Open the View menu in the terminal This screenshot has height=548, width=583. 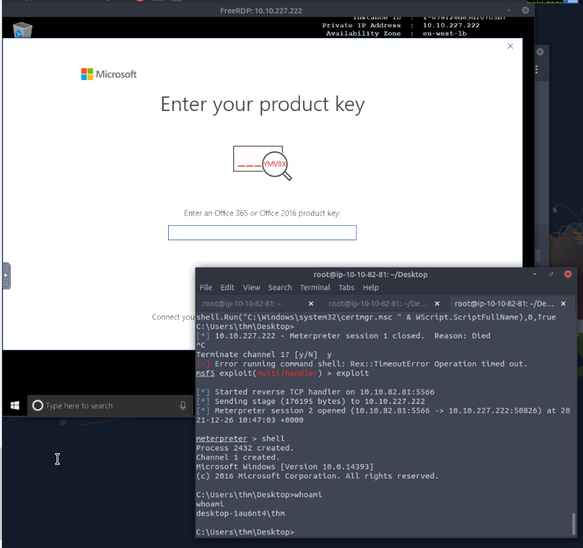coord(251,288)
